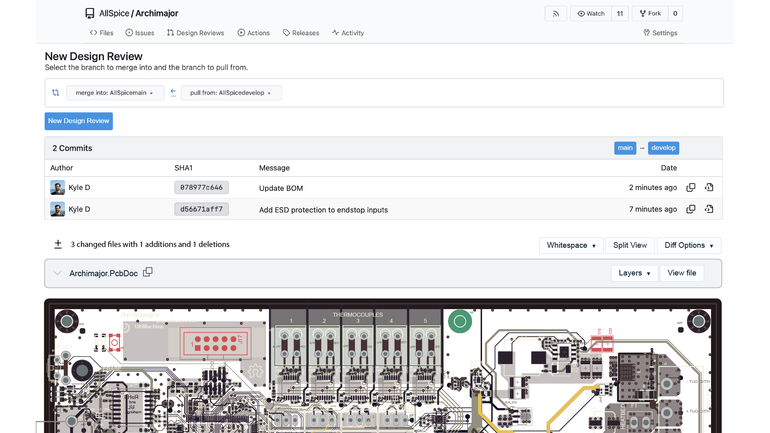
Task: Expand the Layers dropdown
Action: tap(634, 273)
